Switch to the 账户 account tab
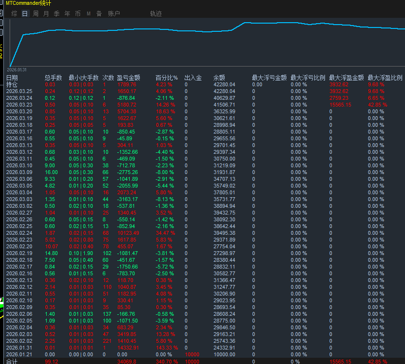The width and height of the screenshot is (405, 364). pyautogui.click(x=114, y=13)
